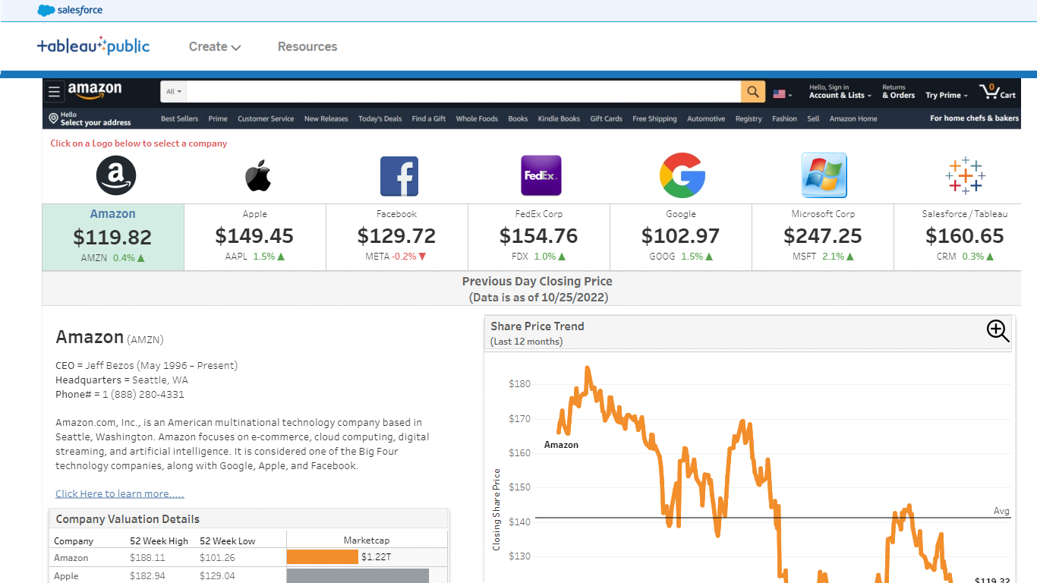Viewport: 1037px width, 583px height.
Task: Click the orange Amazon marketcap bar
Action: tap(322, 557)
